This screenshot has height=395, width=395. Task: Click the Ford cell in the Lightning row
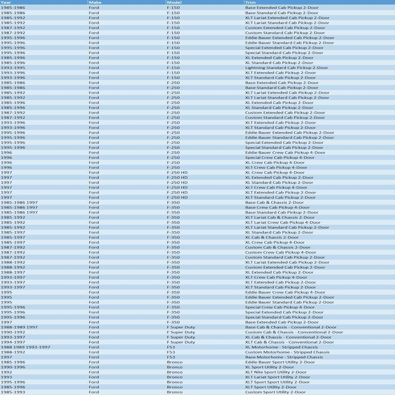(x=94, y=68)
